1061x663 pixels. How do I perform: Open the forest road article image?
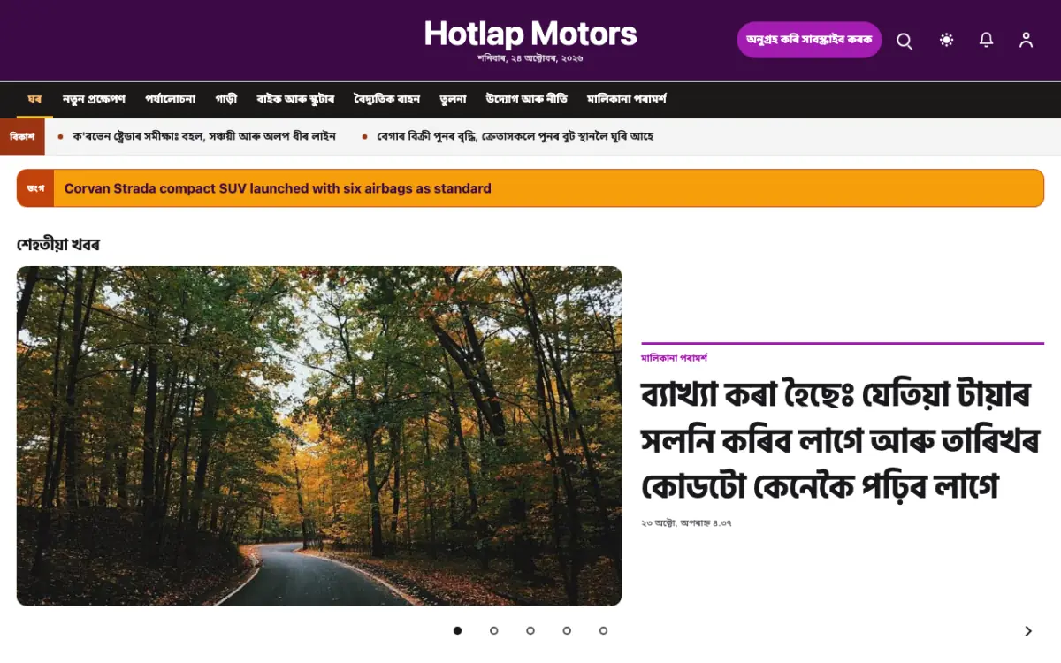click(319, 436)
